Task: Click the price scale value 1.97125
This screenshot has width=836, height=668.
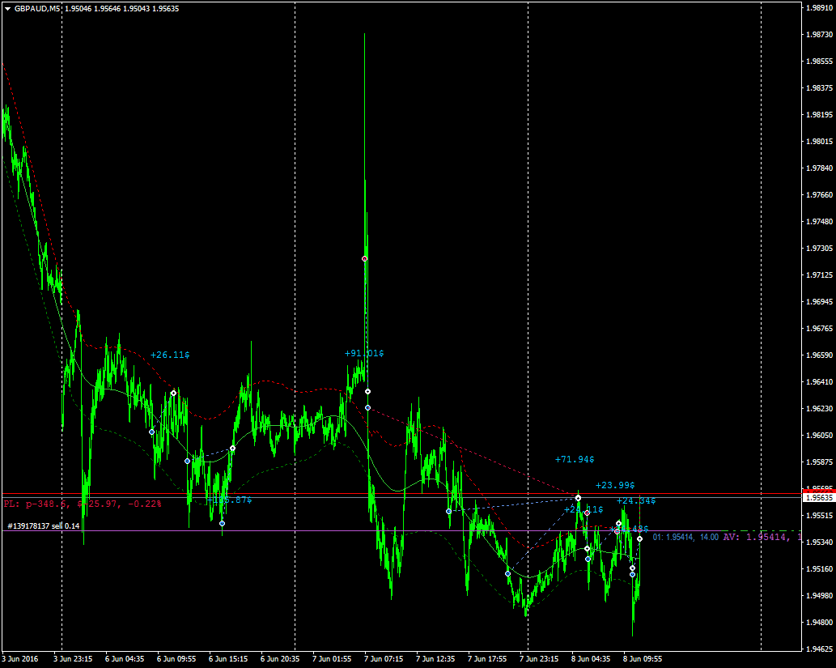Action: 820,274
